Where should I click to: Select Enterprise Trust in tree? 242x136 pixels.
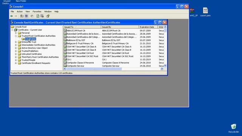point(29,42)
